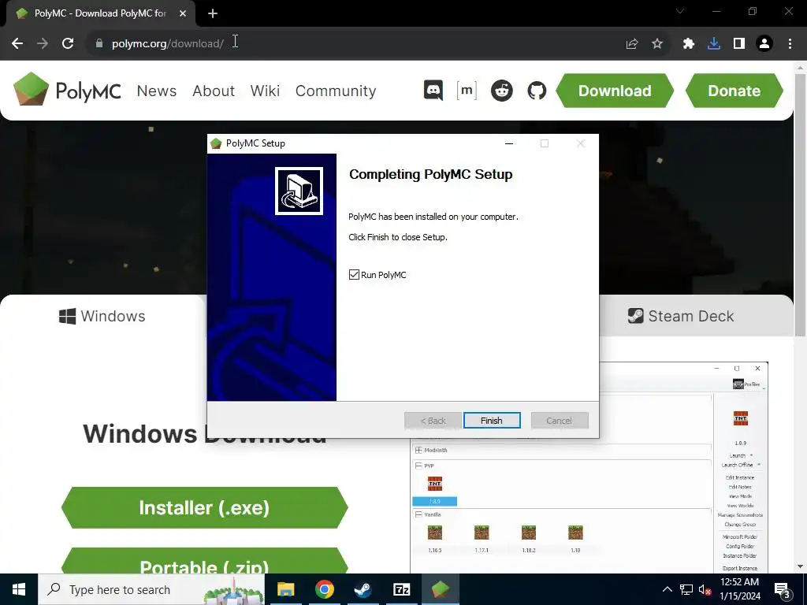The height and width of the screenshot is (605, 807).
Task: Open the About page
Action: 213,91
